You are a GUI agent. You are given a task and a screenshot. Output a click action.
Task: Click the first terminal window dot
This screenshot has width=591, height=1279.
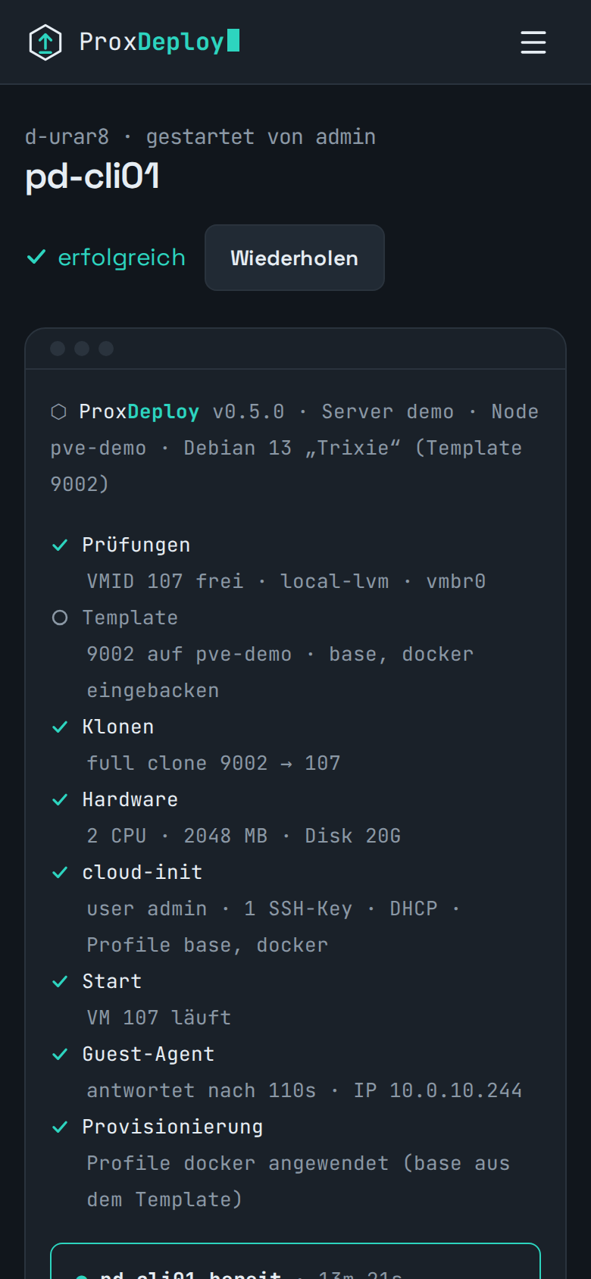[58, 349]
